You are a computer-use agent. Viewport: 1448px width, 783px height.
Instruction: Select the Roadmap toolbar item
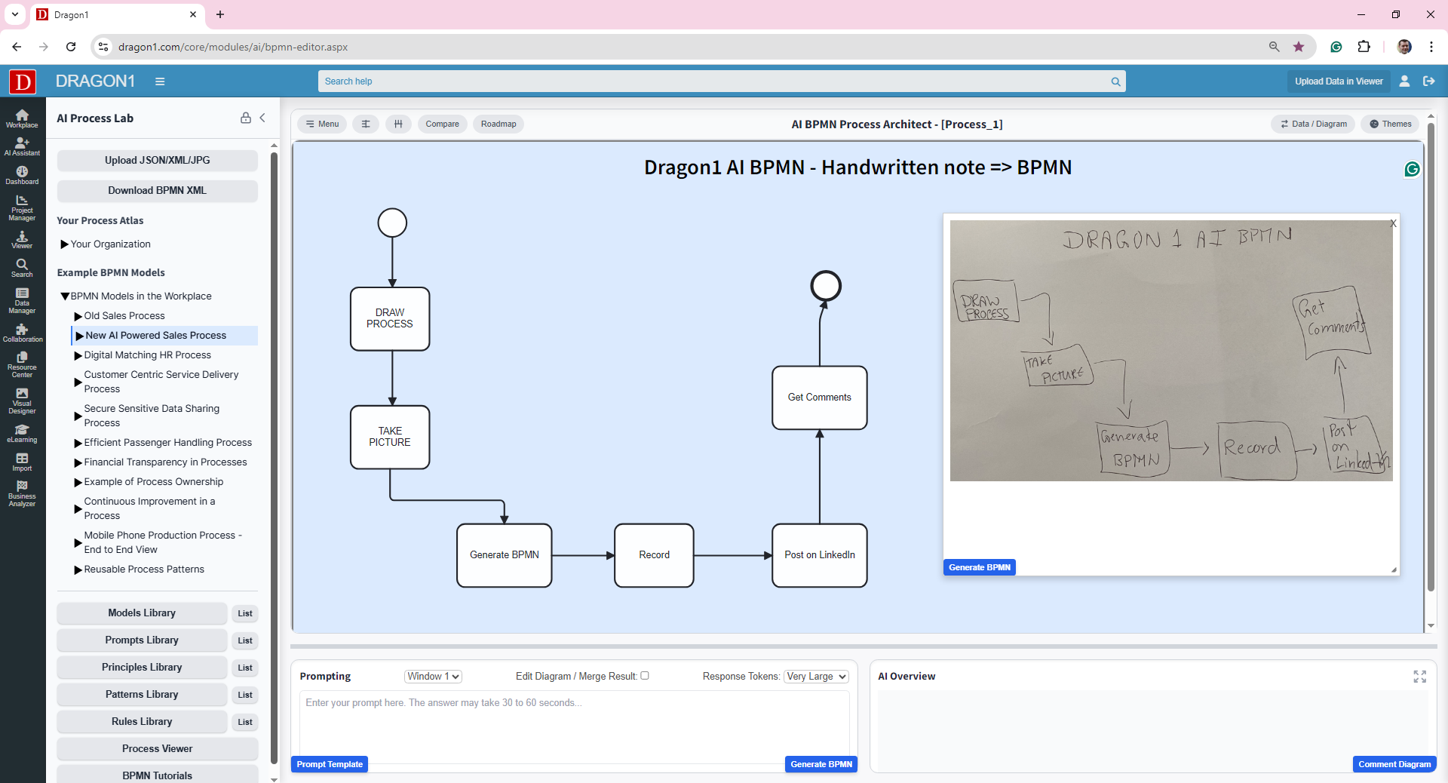point(499,124)
